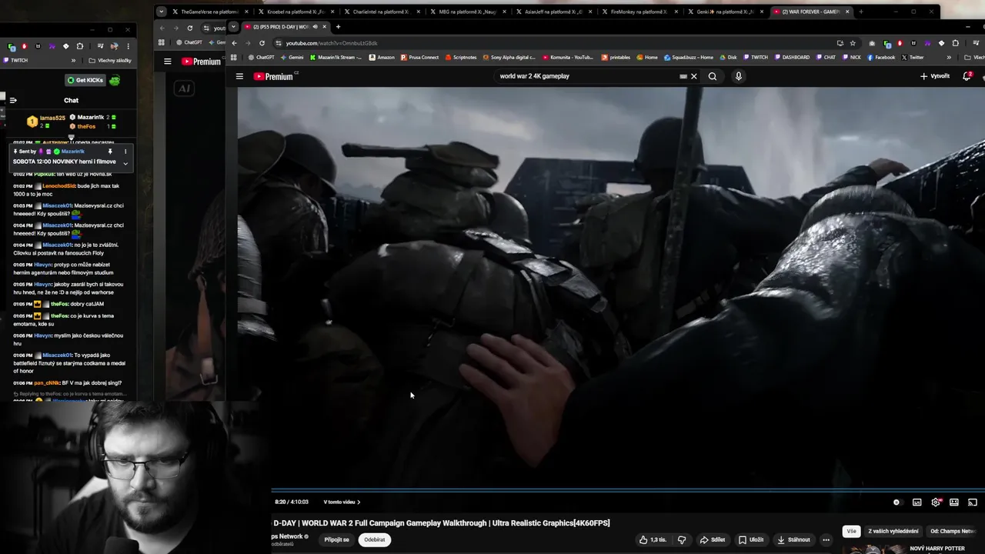Share the video via Sdílet
The width and height of the screenshot is (985, 554).
(713, 539)
